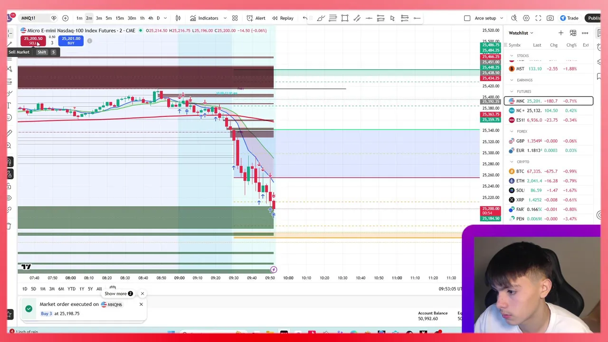Select the 1D date range
This screenshot has width=608, height=342.
point(25,289)
